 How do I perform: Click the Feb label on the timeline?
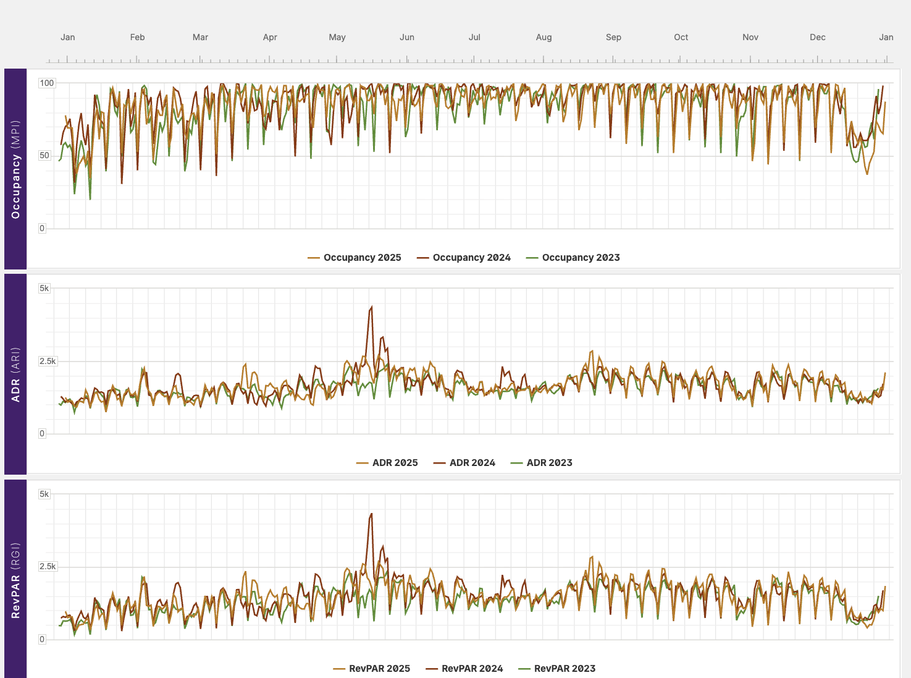point(137,37)
